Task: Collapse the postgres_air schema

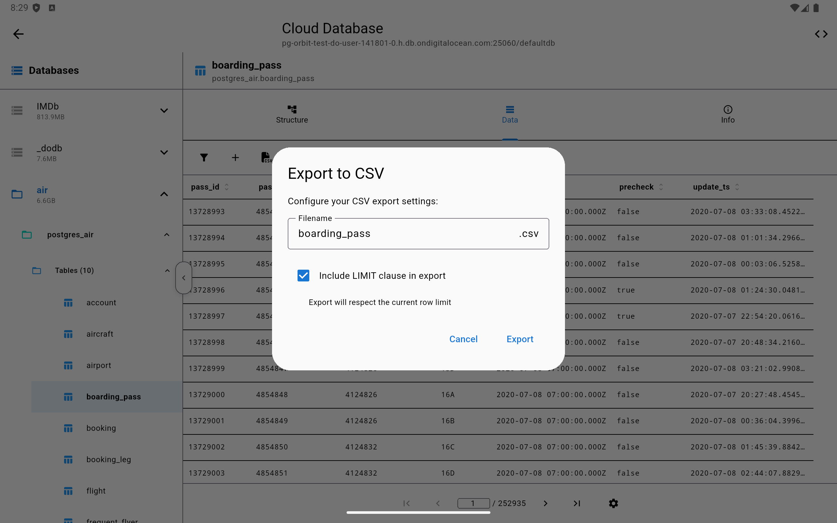Action: coord(167,234)
